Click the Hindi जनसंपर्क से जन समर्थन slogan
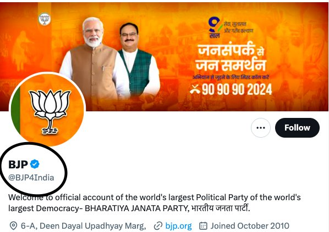Viewport: 329px width, 232px height. coord(231,57)
